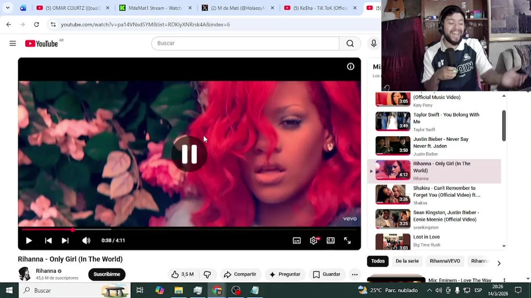531x298 pixels.
Task: Mute the video volume
Action: pos(86,240)
